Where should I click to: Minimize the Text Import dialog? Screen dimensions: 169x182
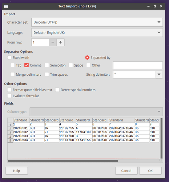[148, 6]
